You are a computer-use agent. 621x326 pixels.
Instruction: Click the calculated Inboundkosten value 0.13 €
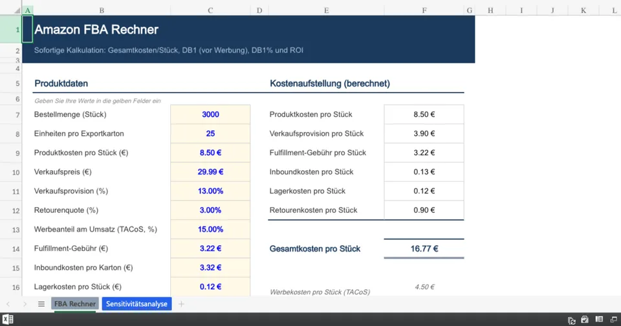click(424, 172)
